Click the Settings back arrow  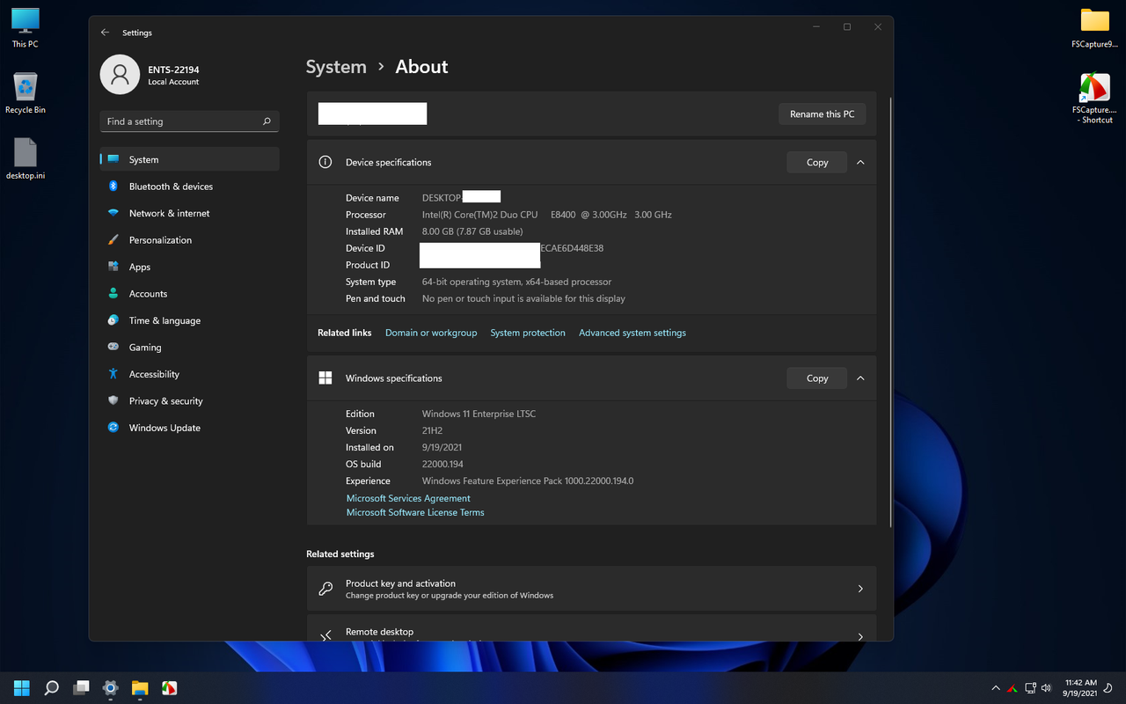[105, 33]
